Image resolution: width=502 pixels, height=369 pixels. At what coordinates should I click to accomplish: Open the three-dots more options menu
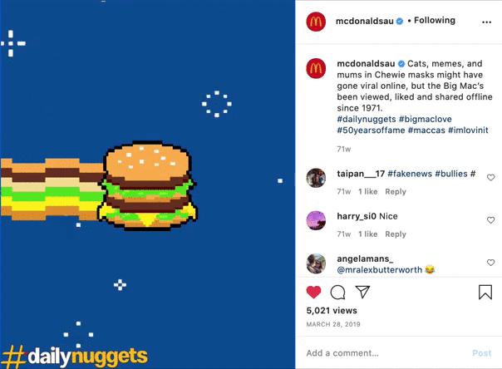(x=486, y=22)
